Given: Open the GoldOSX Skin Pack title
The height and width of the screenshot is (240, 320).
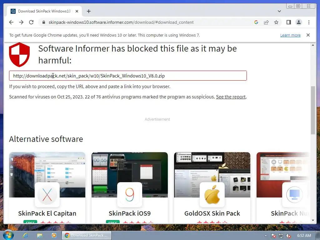Looking at the screenshot, I should 212,213.
